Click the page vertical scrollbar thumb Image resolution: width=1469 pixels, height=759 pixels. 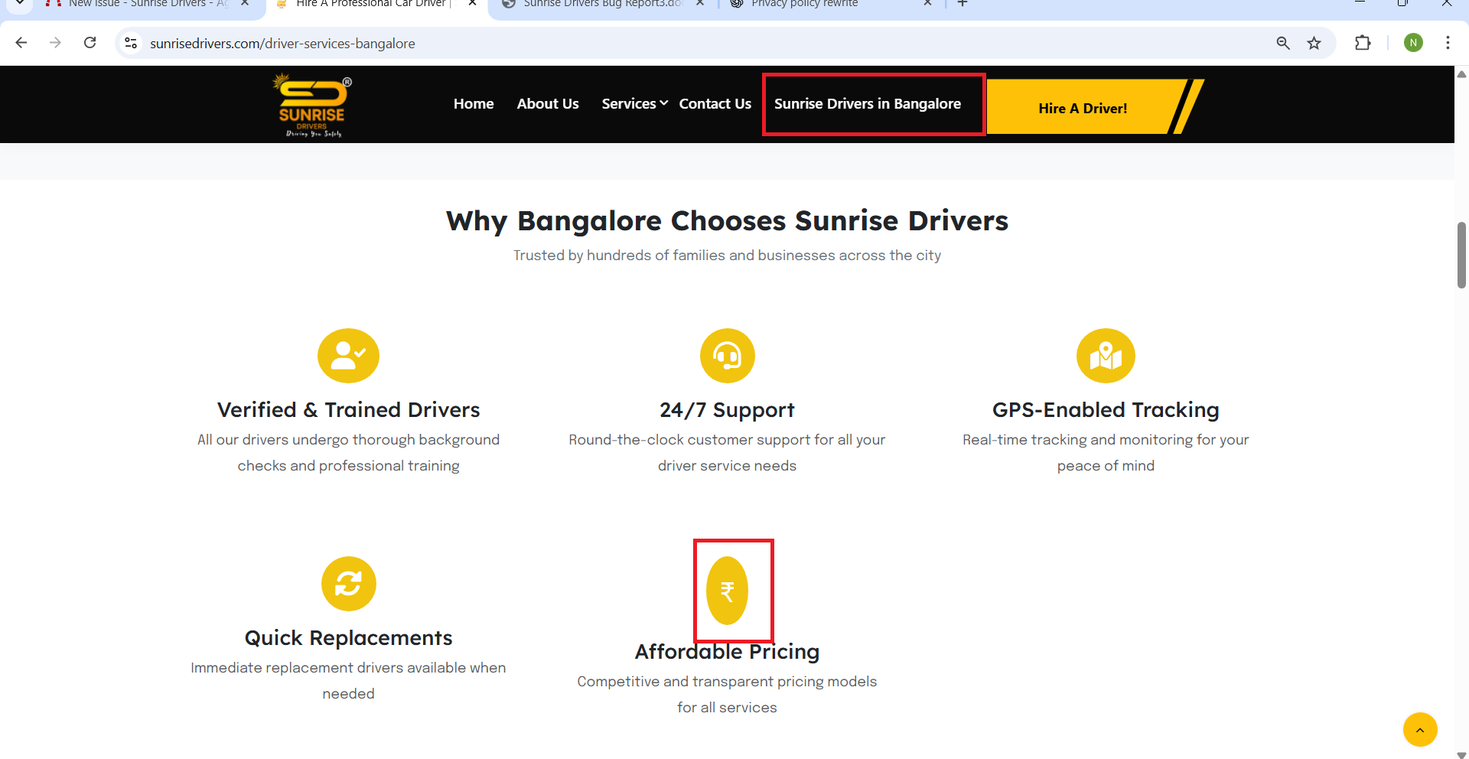tap(1461, 255)
